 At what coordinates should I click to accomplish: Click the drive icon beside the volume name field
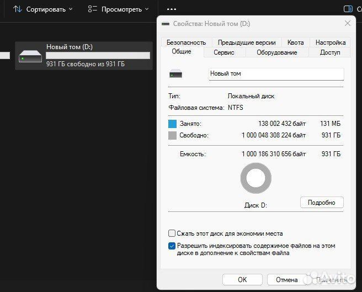click(176, 74)
